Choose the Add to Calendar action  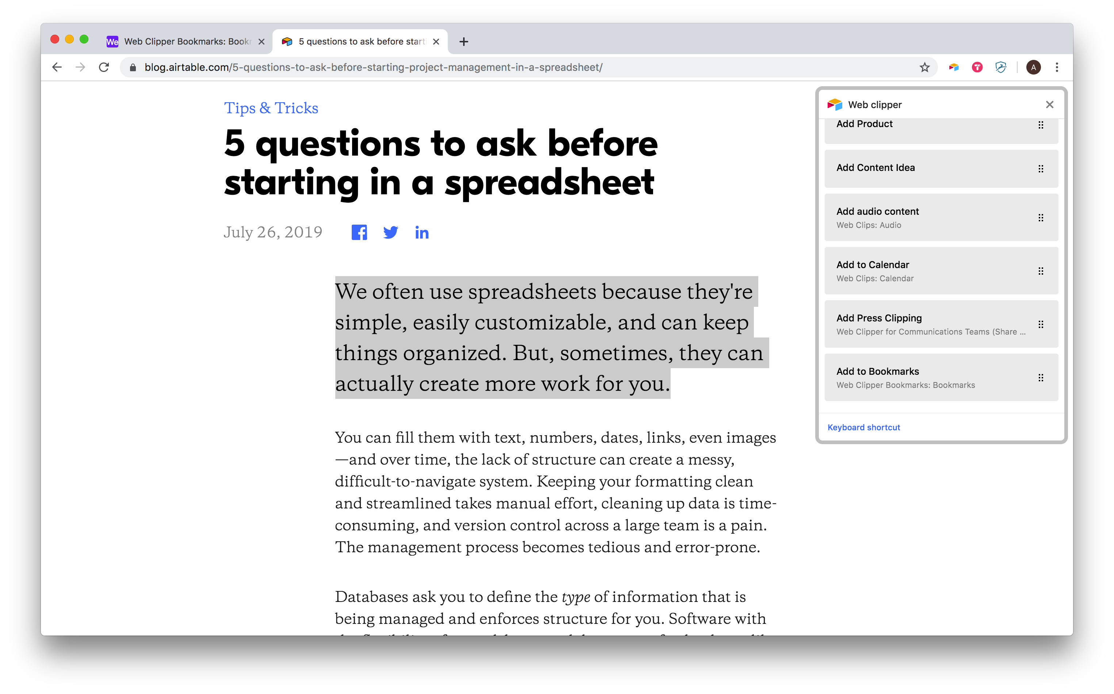pos(941,271)
